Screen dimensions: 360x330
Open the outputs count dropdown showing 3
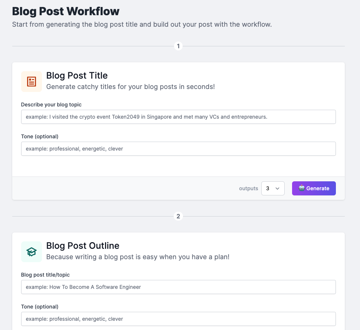tap(272, 188)
